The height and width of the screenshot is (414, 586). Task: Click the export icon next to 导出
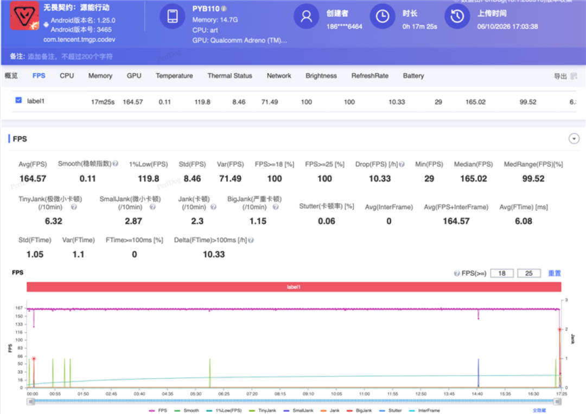pos(574,76)
